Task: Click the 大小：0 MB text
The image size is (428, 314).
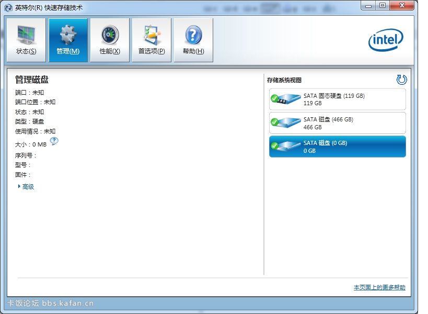Action: [x=31, y=144]
